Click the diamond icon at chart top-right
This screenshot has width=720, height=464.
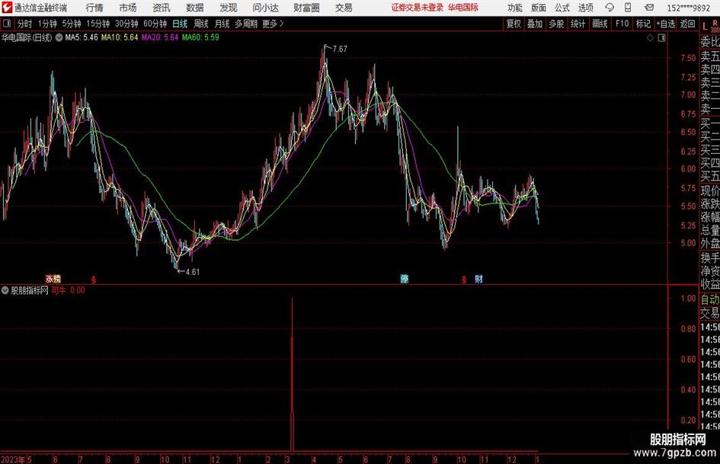click(x=650, y=37)
